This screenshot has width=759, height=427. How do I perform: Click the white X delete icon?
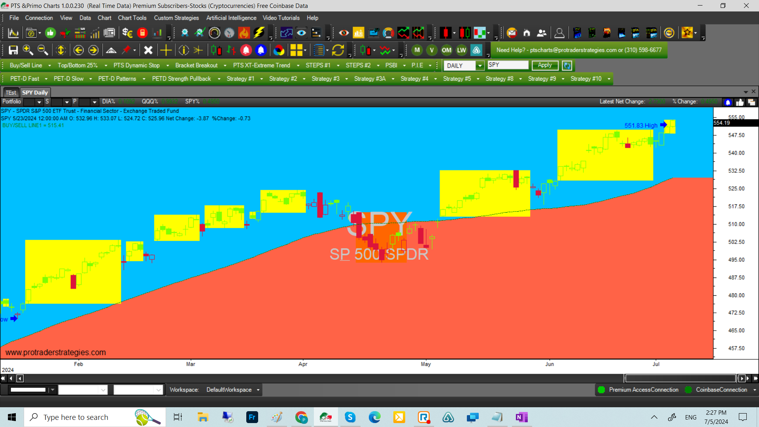pyautogui.click(x=148, y=50)
